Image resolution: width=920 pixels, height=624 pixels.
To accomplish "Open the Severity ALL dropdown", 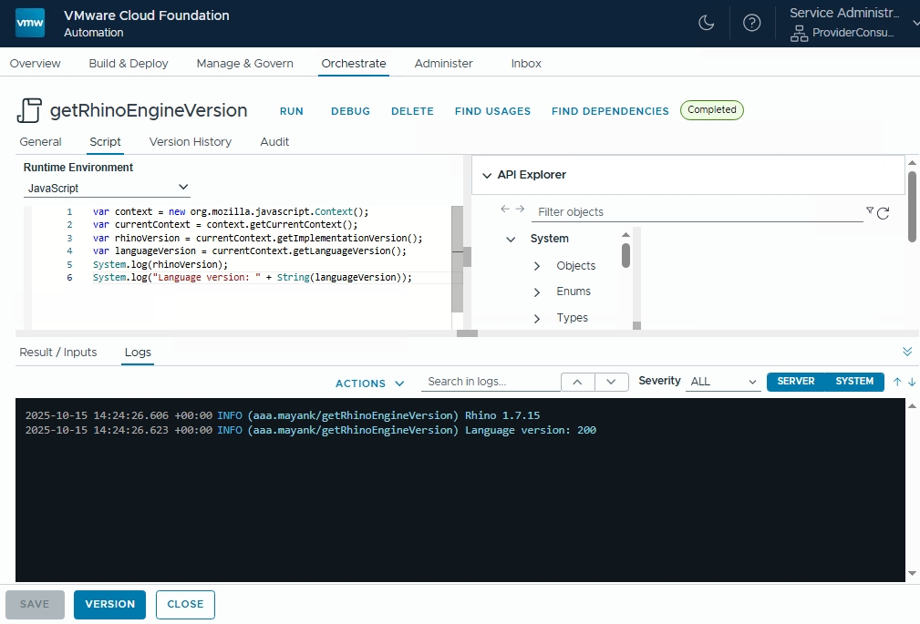I will (x=722, y=382).
